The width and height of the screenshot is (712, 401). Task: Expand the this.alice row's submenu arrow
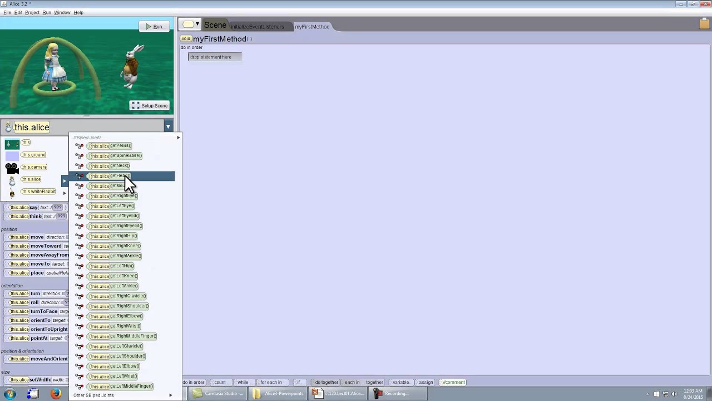(x=65, y=180)
